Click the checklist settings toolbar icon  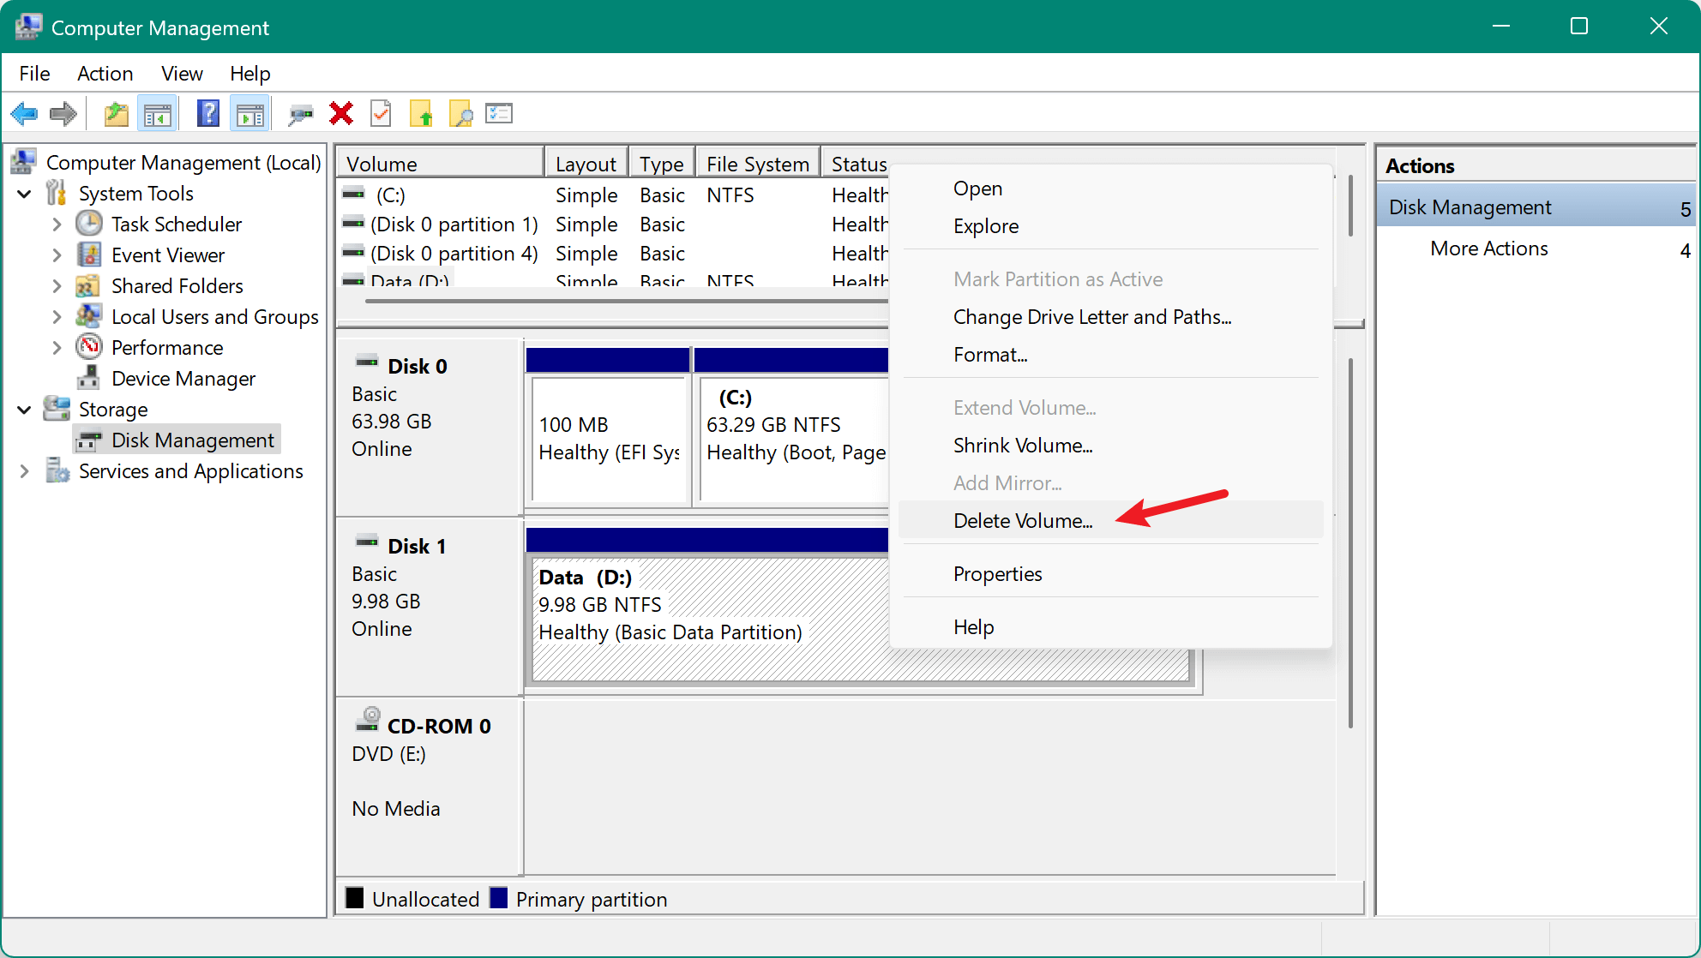coord(499,113)
